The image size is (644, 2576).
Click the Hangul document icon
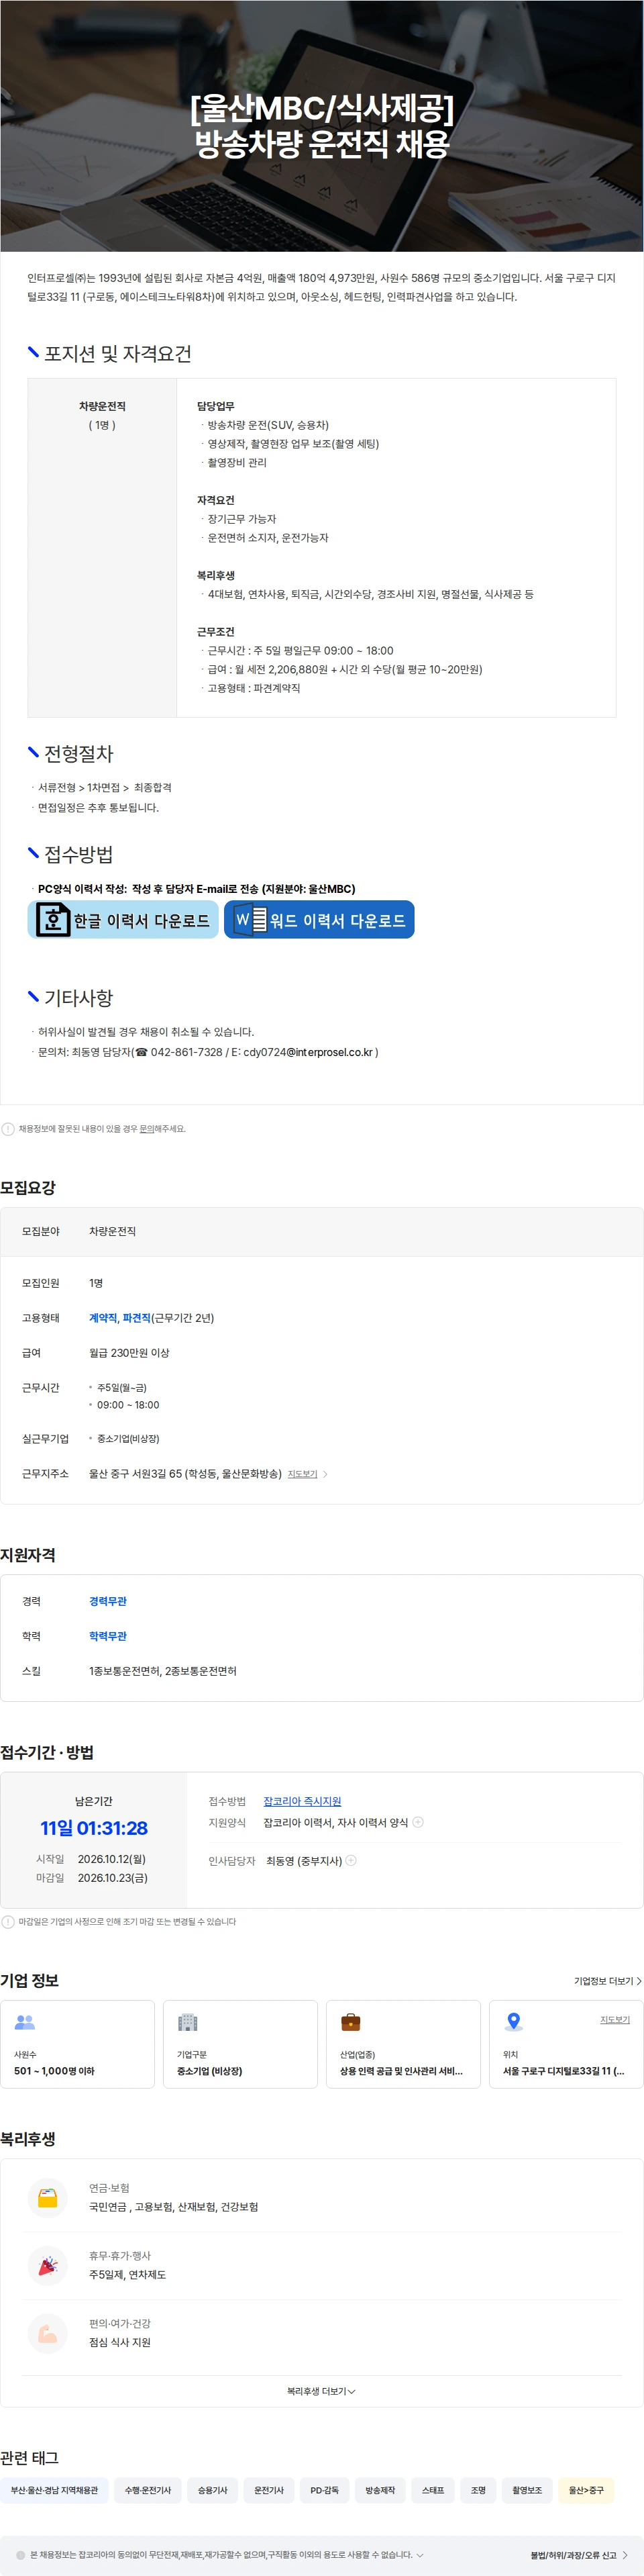coord(52,920)
